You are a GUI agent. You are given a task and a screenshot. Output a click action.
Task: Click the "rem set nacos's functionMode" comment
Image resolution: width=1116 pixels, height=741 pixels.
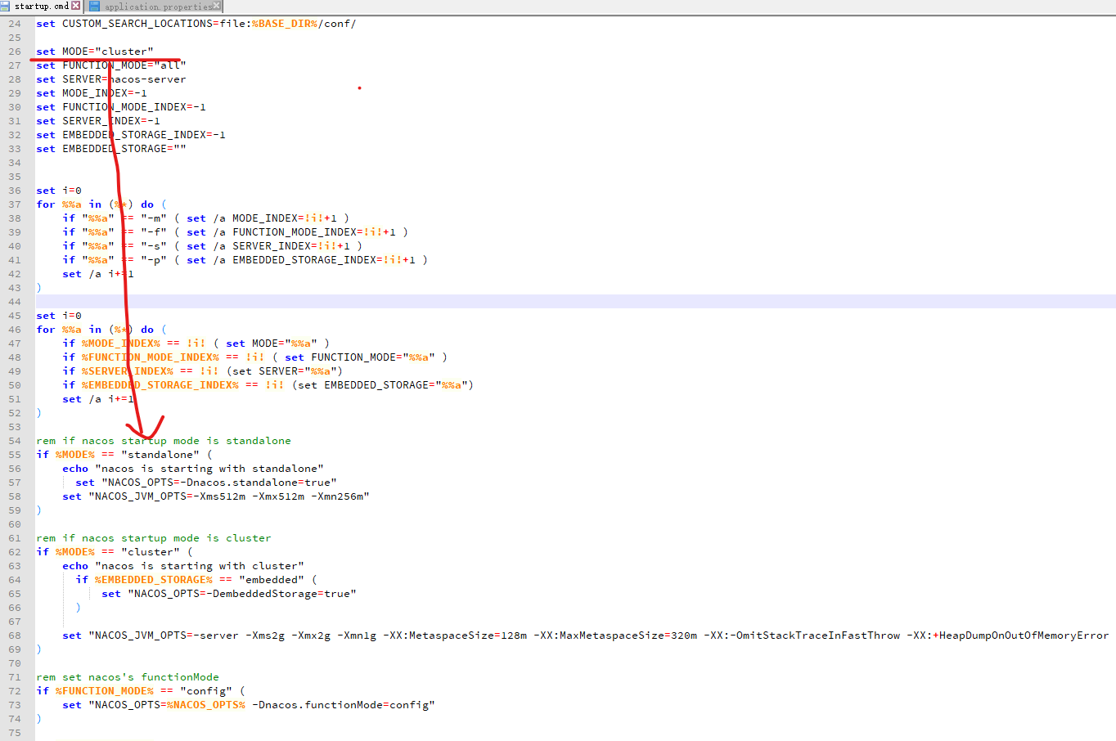[x=127, y=677]
